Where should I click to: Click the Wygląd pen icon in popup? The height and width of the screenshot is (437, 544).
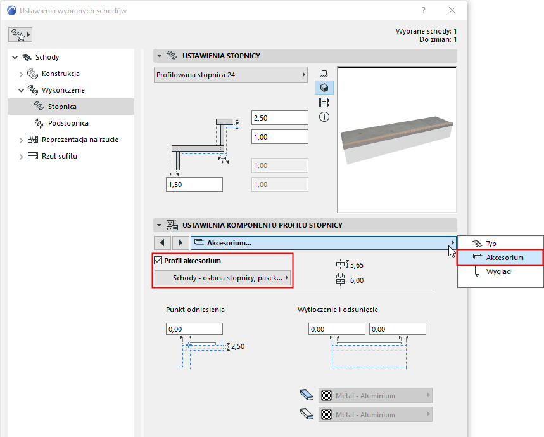click(x=478, y=271)
